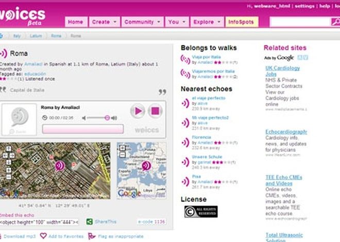Image resolution: width=340 pixels, height=242 pixels.
Task: Open the TEE Echo CMEs and Videos ad
Action: (x=284, y=180)
